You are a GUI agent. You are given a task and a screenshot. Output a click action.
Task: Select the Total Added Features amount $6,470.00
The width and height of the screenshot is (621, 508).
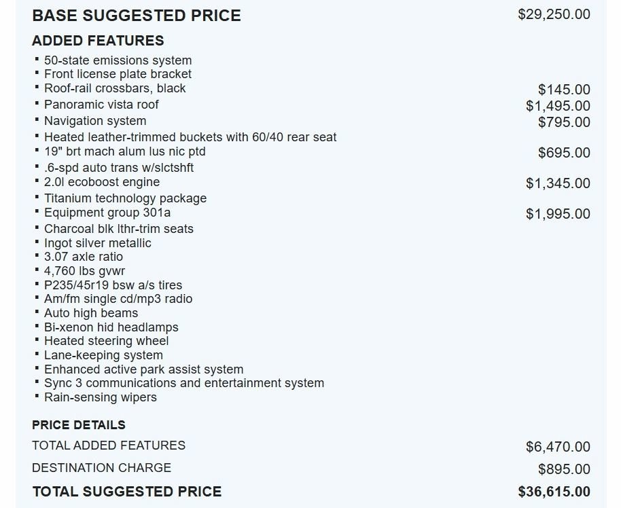[558, 447]
